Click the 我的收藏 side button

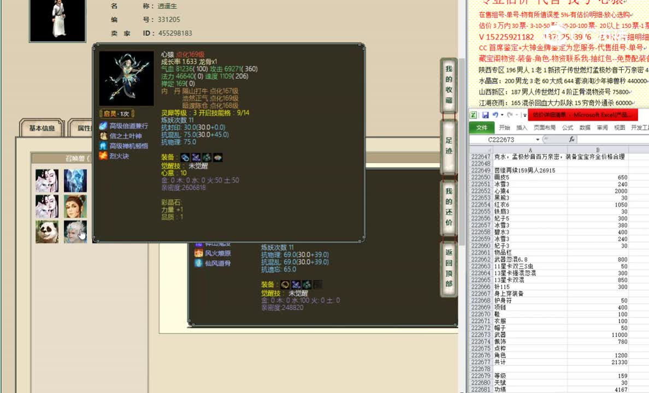tap(449, 85)
